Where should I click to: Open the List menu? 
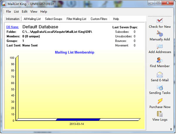pos(16,12)
